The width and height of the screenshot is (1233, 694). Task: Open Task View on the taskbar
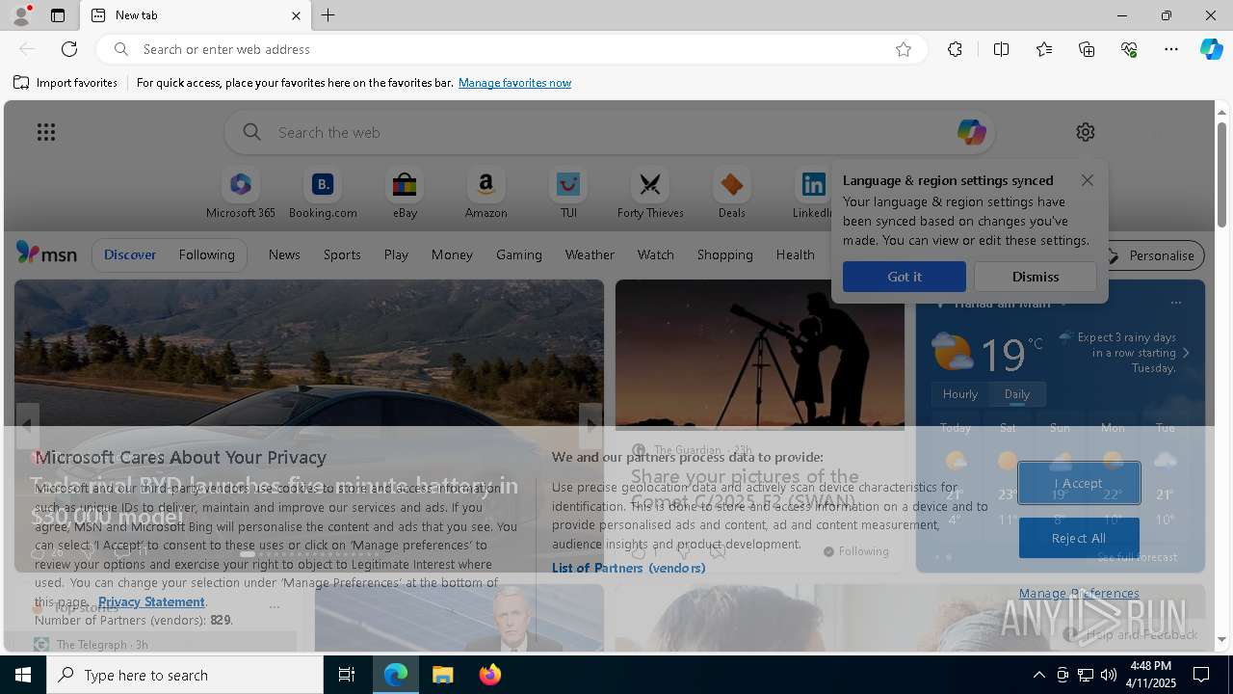(x=347, y=675)
